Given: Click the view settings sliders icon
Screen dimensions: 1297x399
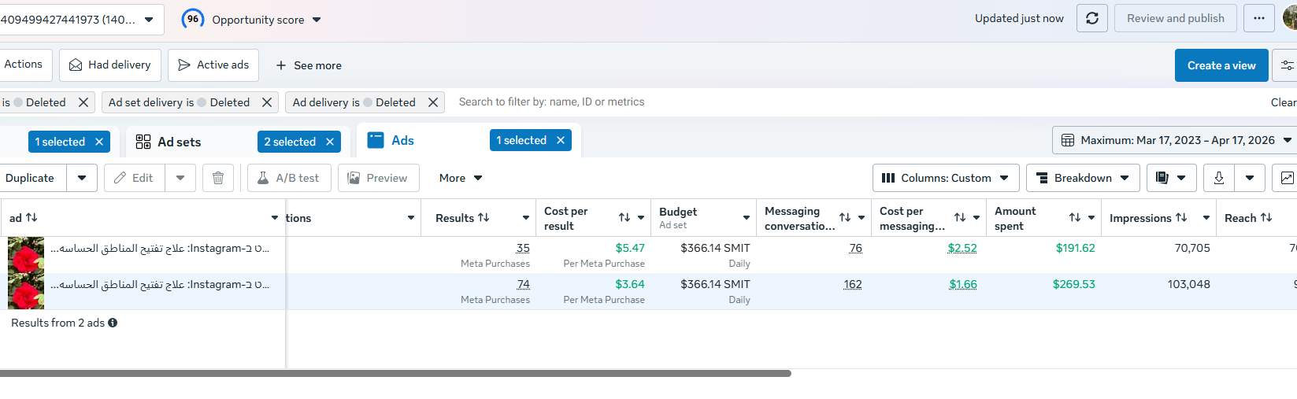Looking at the screenshot, I should click(x=1287, y=65).
